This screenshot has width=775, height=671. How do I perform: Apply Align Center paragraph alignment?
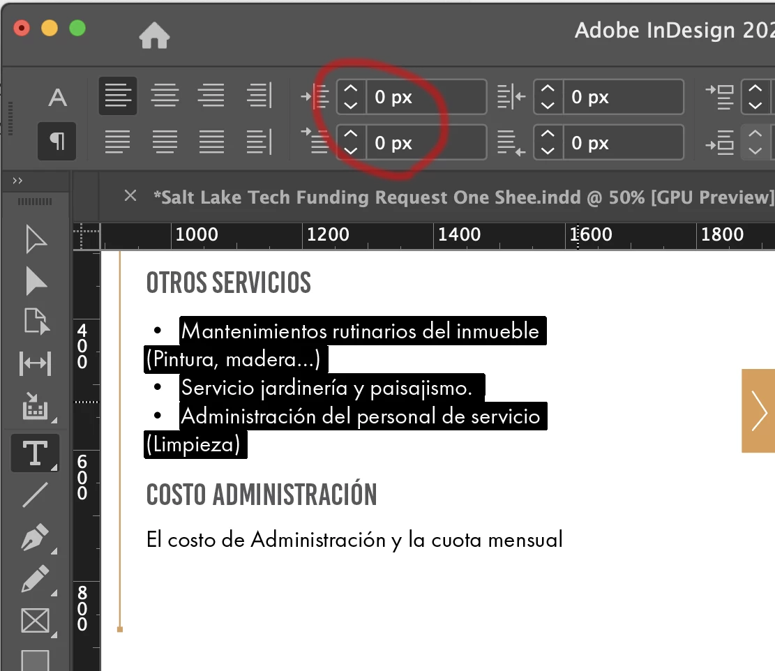[165, 96]
